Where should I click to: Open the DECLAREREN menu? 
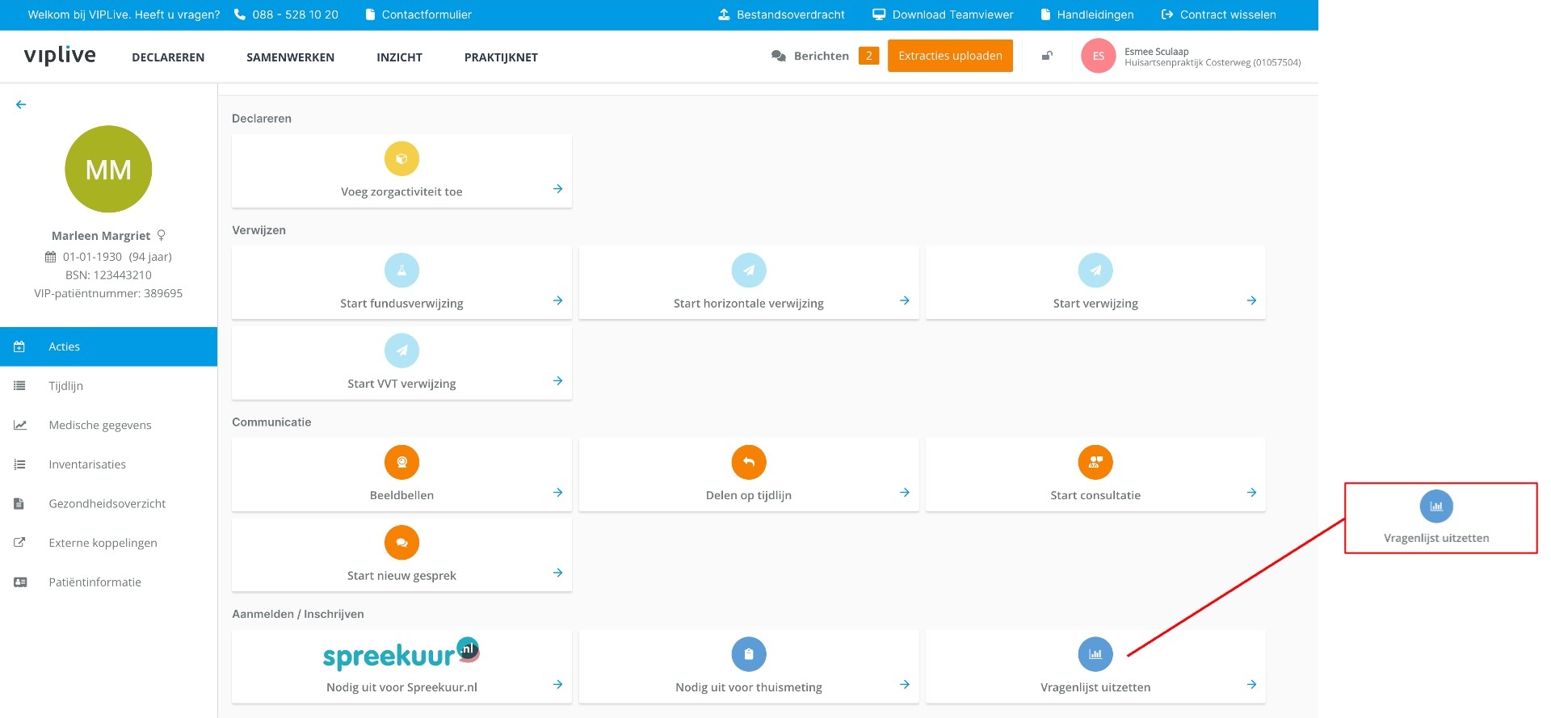[168, 57]
